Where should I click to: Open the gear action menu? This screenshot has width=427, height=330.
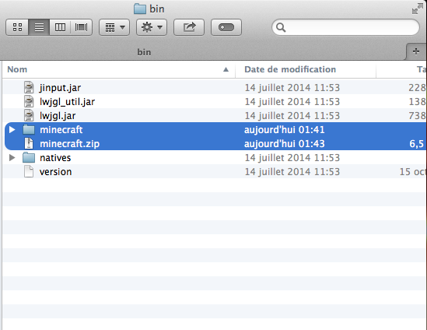152,27
